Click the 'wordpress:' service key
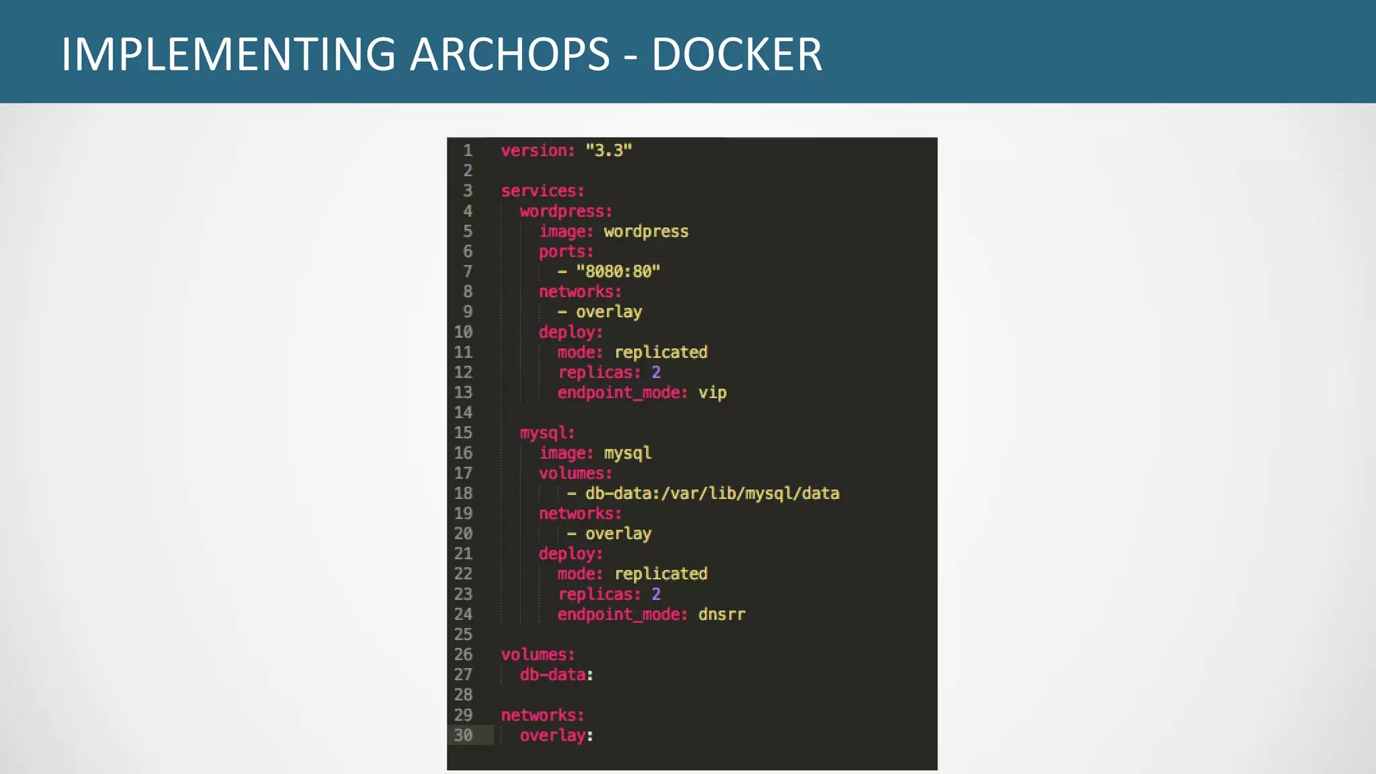 coord(566,211)
